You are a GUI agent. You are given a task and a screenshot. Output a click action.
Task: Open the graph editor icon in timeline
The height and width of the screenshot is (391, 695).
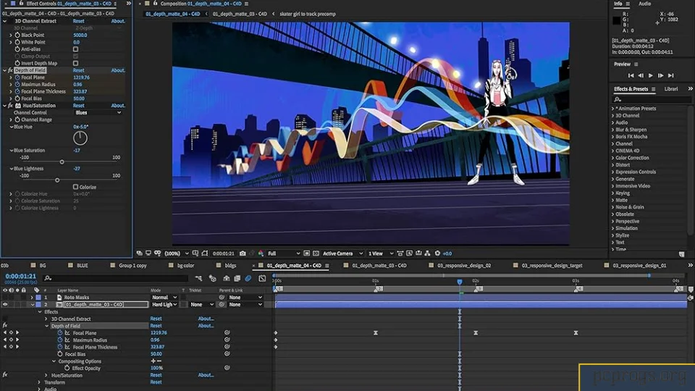(x=262, y=278)
